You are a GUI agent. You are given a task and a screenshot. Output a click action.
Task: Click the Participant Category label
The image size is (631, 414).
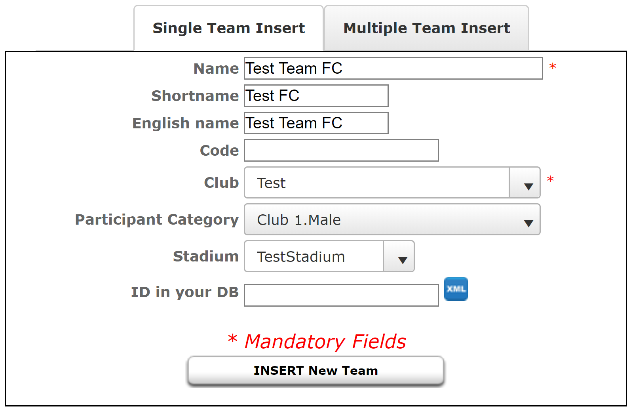pyautogui.click(x=157, y=219)
